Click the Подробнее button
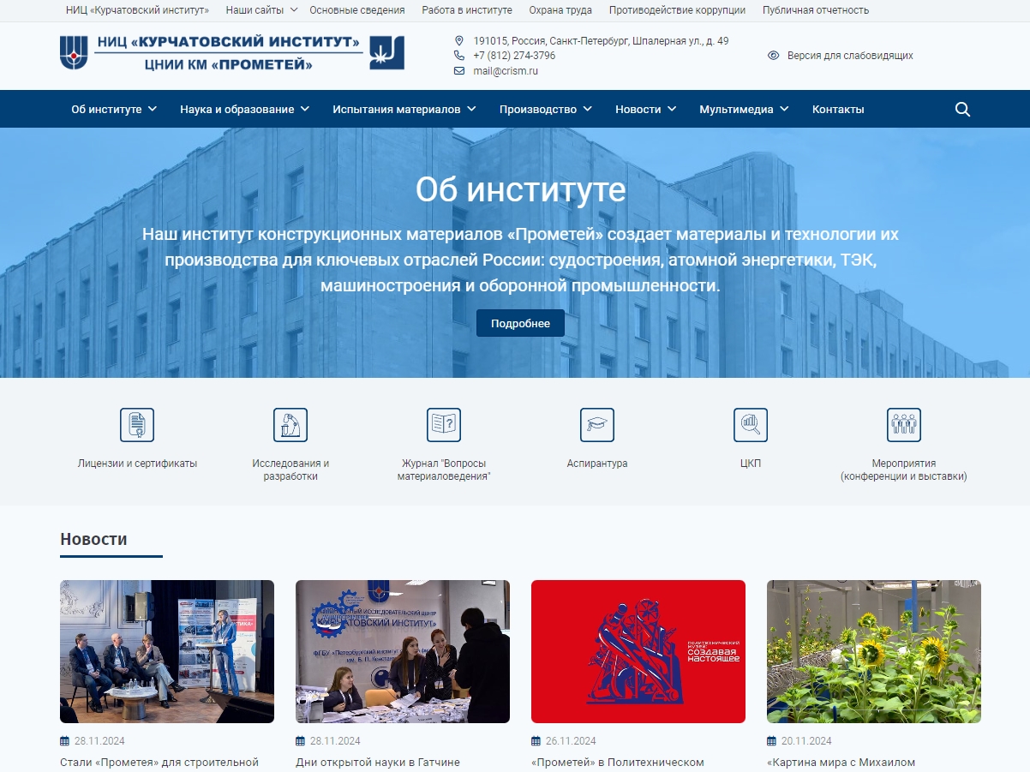This screenshot has height=772, width=1030. coord(519,323)
